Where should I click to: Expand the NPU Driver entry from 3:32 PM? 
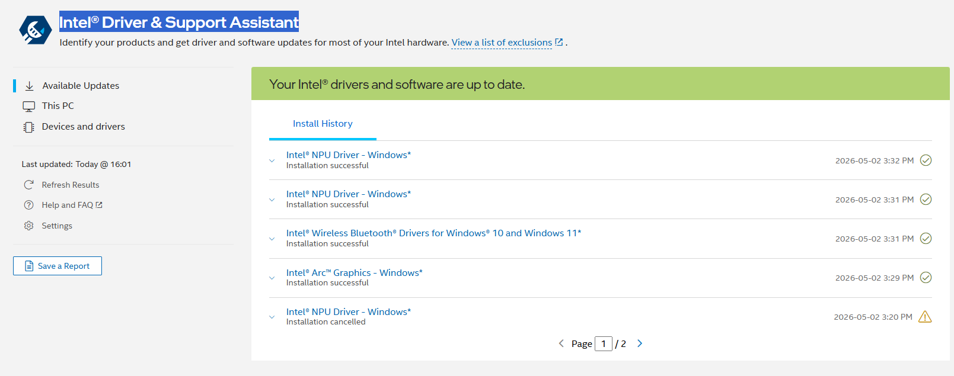pyautogui.click(x=272, y=160)
